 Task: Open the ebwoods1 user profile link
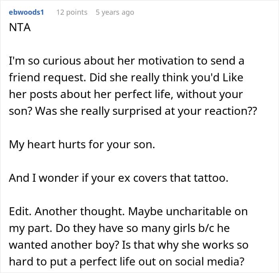coord(26,12)
